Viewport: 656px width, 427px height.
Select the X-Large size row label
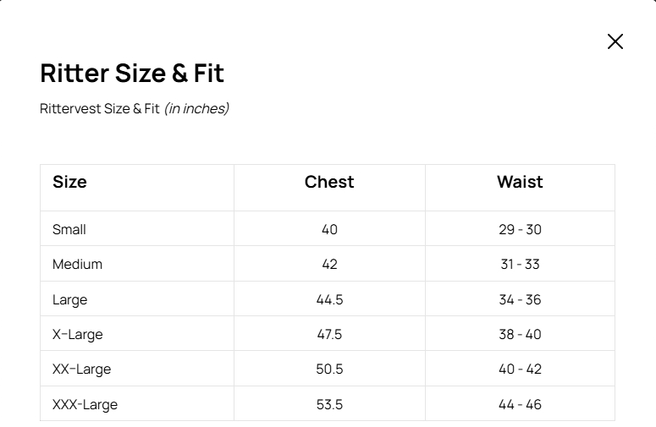click(x=77, y=335)
